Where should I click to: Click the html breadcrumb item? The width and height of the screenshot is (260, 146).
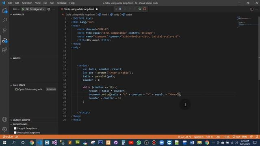coord(103,15)
